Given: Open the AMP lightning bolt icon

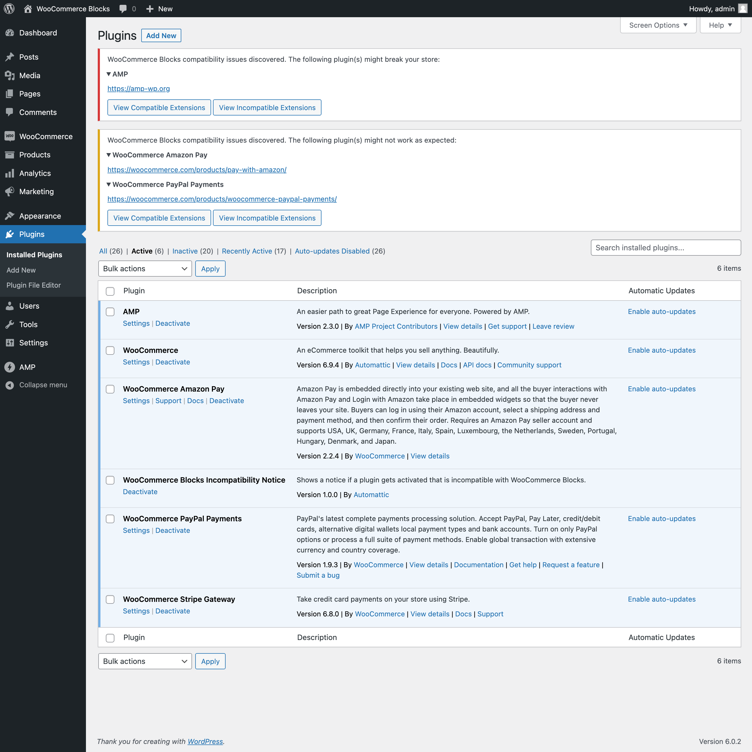Looking at the screenshot, I should [10, 367].
